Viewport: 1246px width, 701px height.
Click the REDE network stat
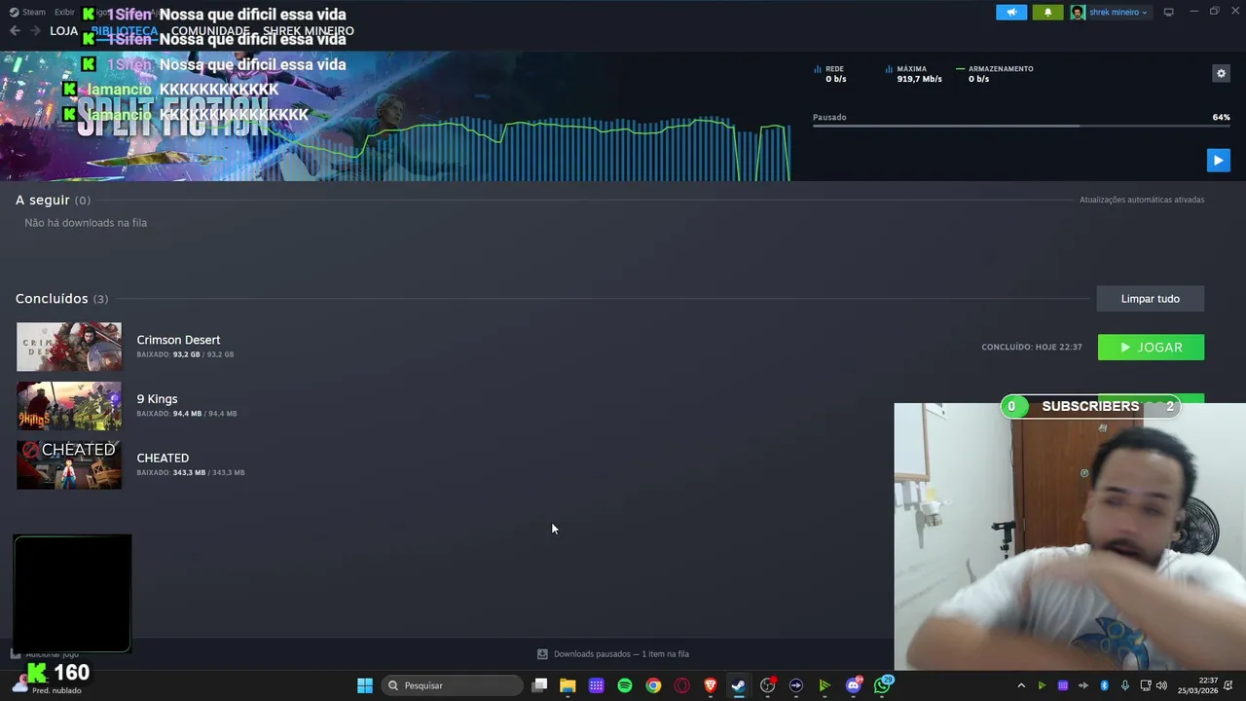[x=829, y=74]
